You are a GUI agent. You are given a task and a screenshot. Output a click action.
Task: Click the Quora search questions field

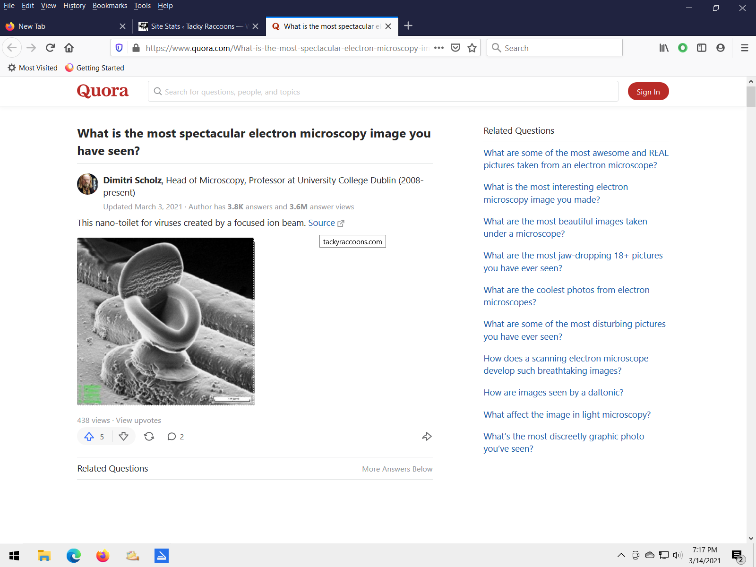383,92
